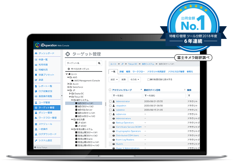Viewport: 233px width, 162px height.
Task: Click the アカウント/グループ filter field
Action: coord(127,96)
